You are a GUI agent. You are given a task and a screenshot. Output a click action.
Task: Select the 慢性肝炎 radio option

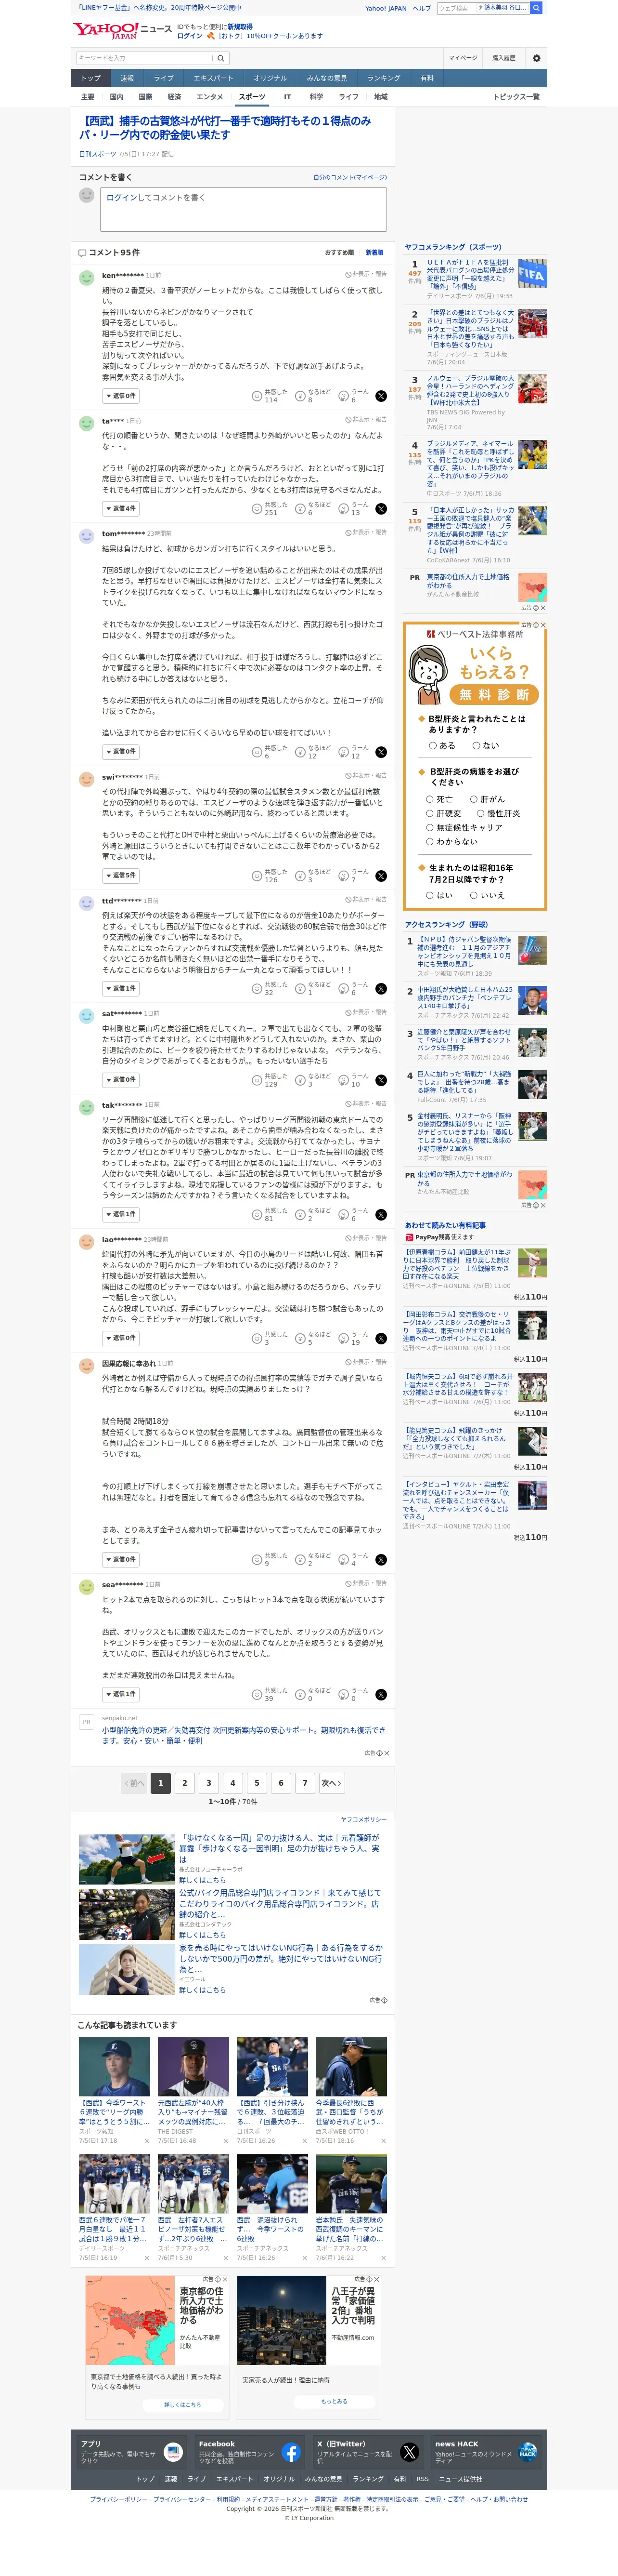click(480, 813)
